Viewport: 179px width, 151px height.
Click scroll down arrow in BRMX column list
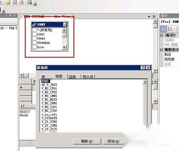64,47
